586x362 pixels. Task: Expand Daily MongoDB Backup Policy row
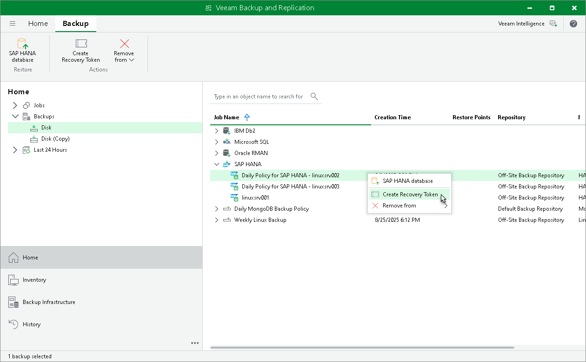tap(217, 209)
